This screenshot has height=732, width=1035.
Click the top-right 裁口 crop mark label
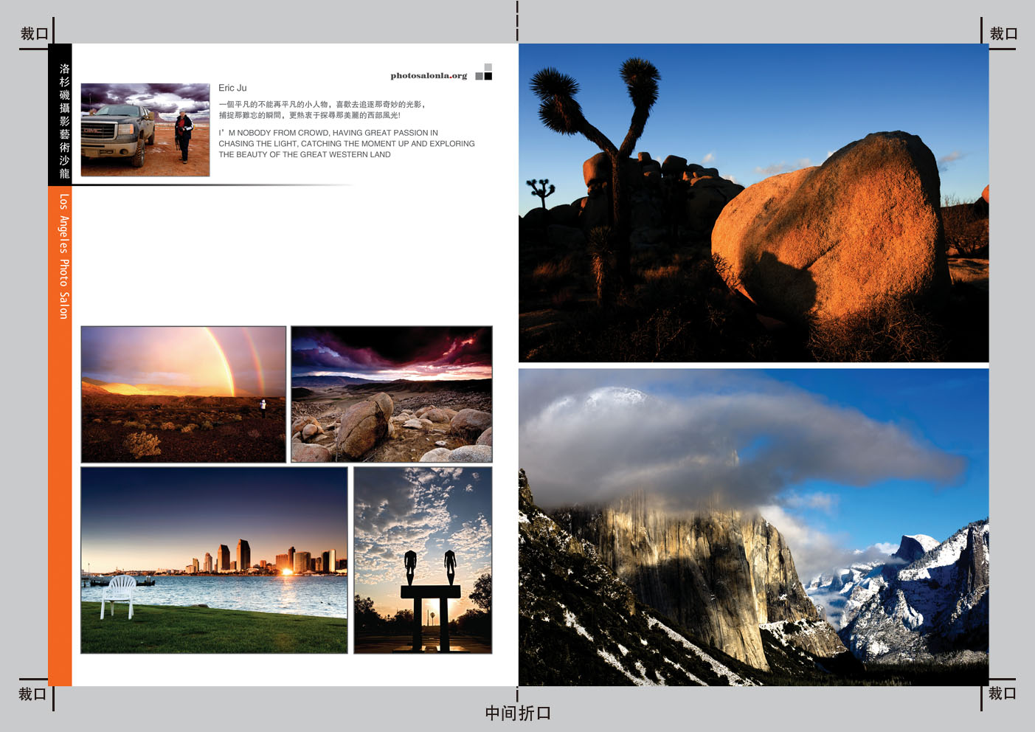1003,34
